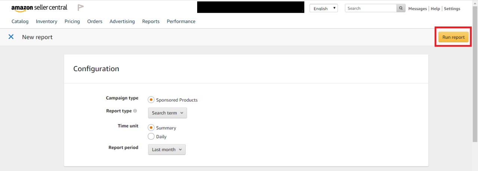Click the Report period label
The height and width of the screenshot is (171, 478).
click(x=123, y=148)
